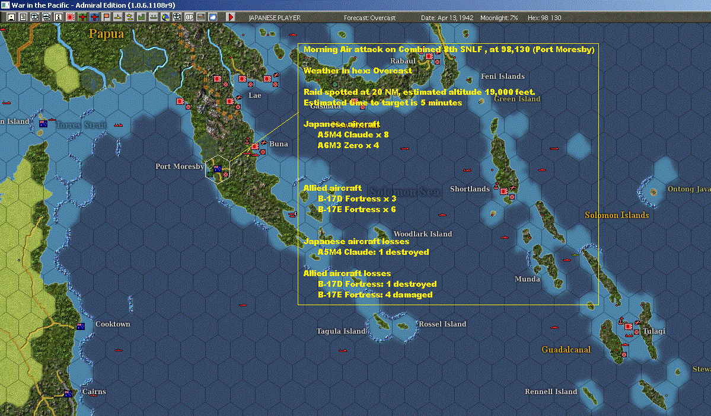The height and width of the screenshot is (416, 711).
Task: Click 'A6M3 Zero x 4' in combat report
Action: (348, 145)
